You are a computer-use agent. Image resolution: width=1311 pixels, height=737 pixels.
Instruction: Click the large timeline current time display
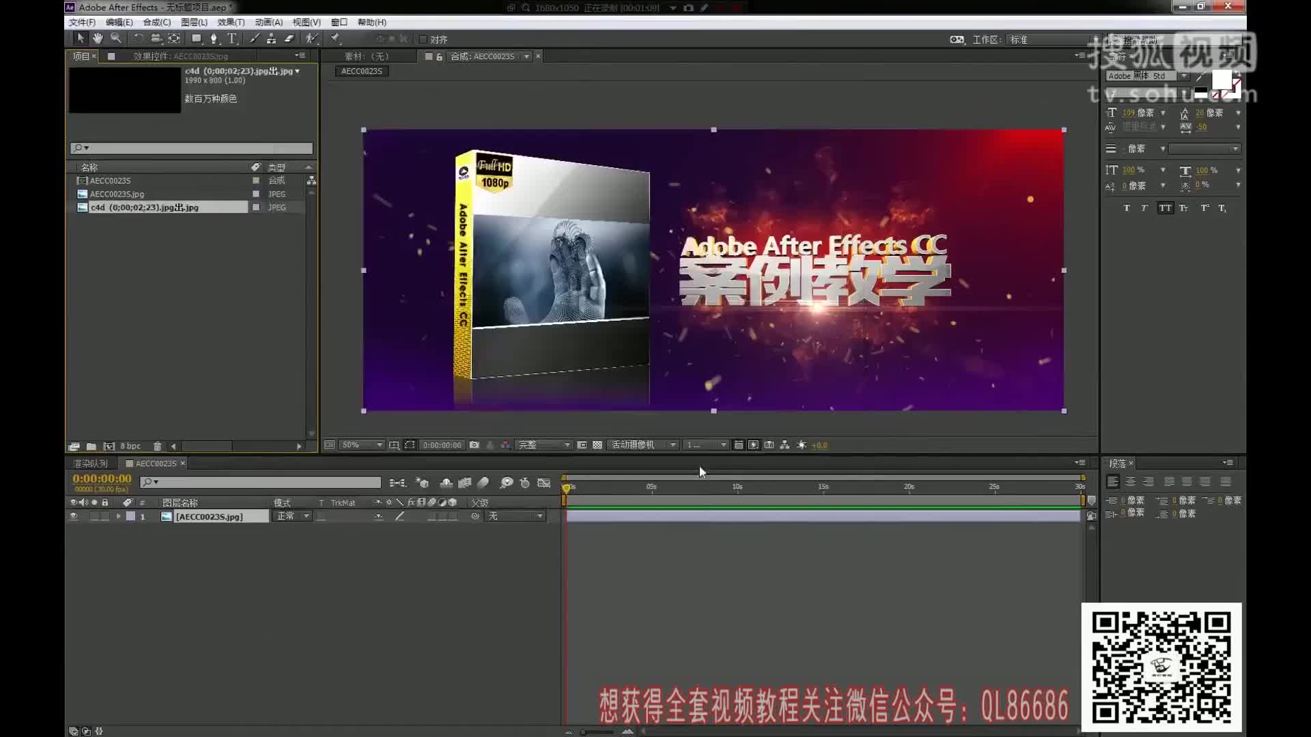tap(102, 479)
